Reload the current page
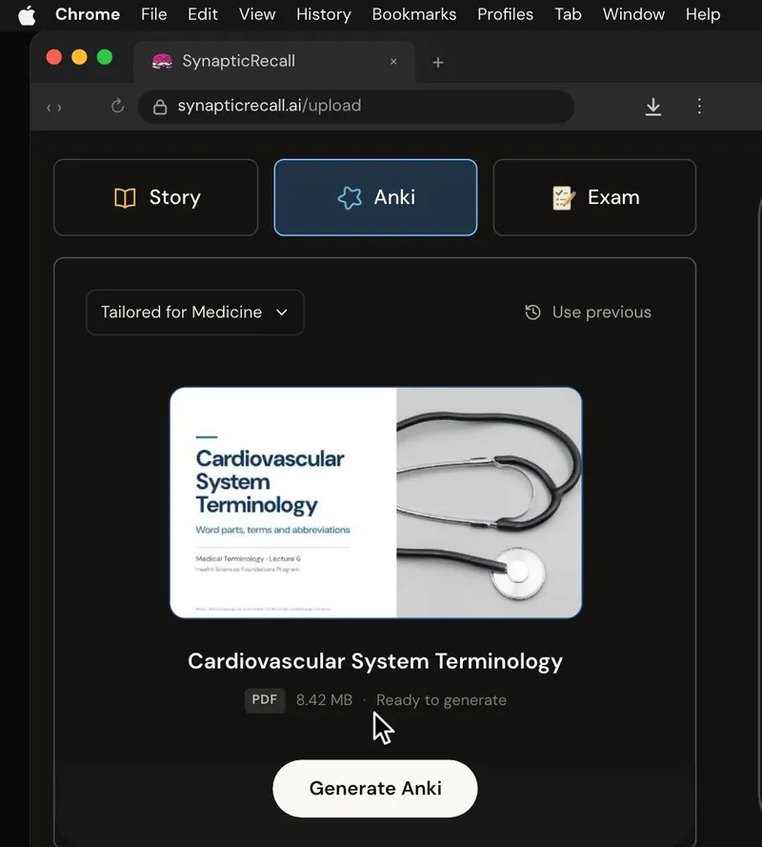The image size is (762, 847). [x=117, y=106]
